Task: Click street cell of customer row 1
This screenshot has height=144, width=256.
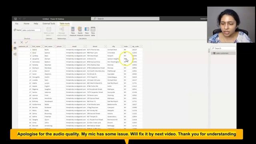Action: [97, 50]
